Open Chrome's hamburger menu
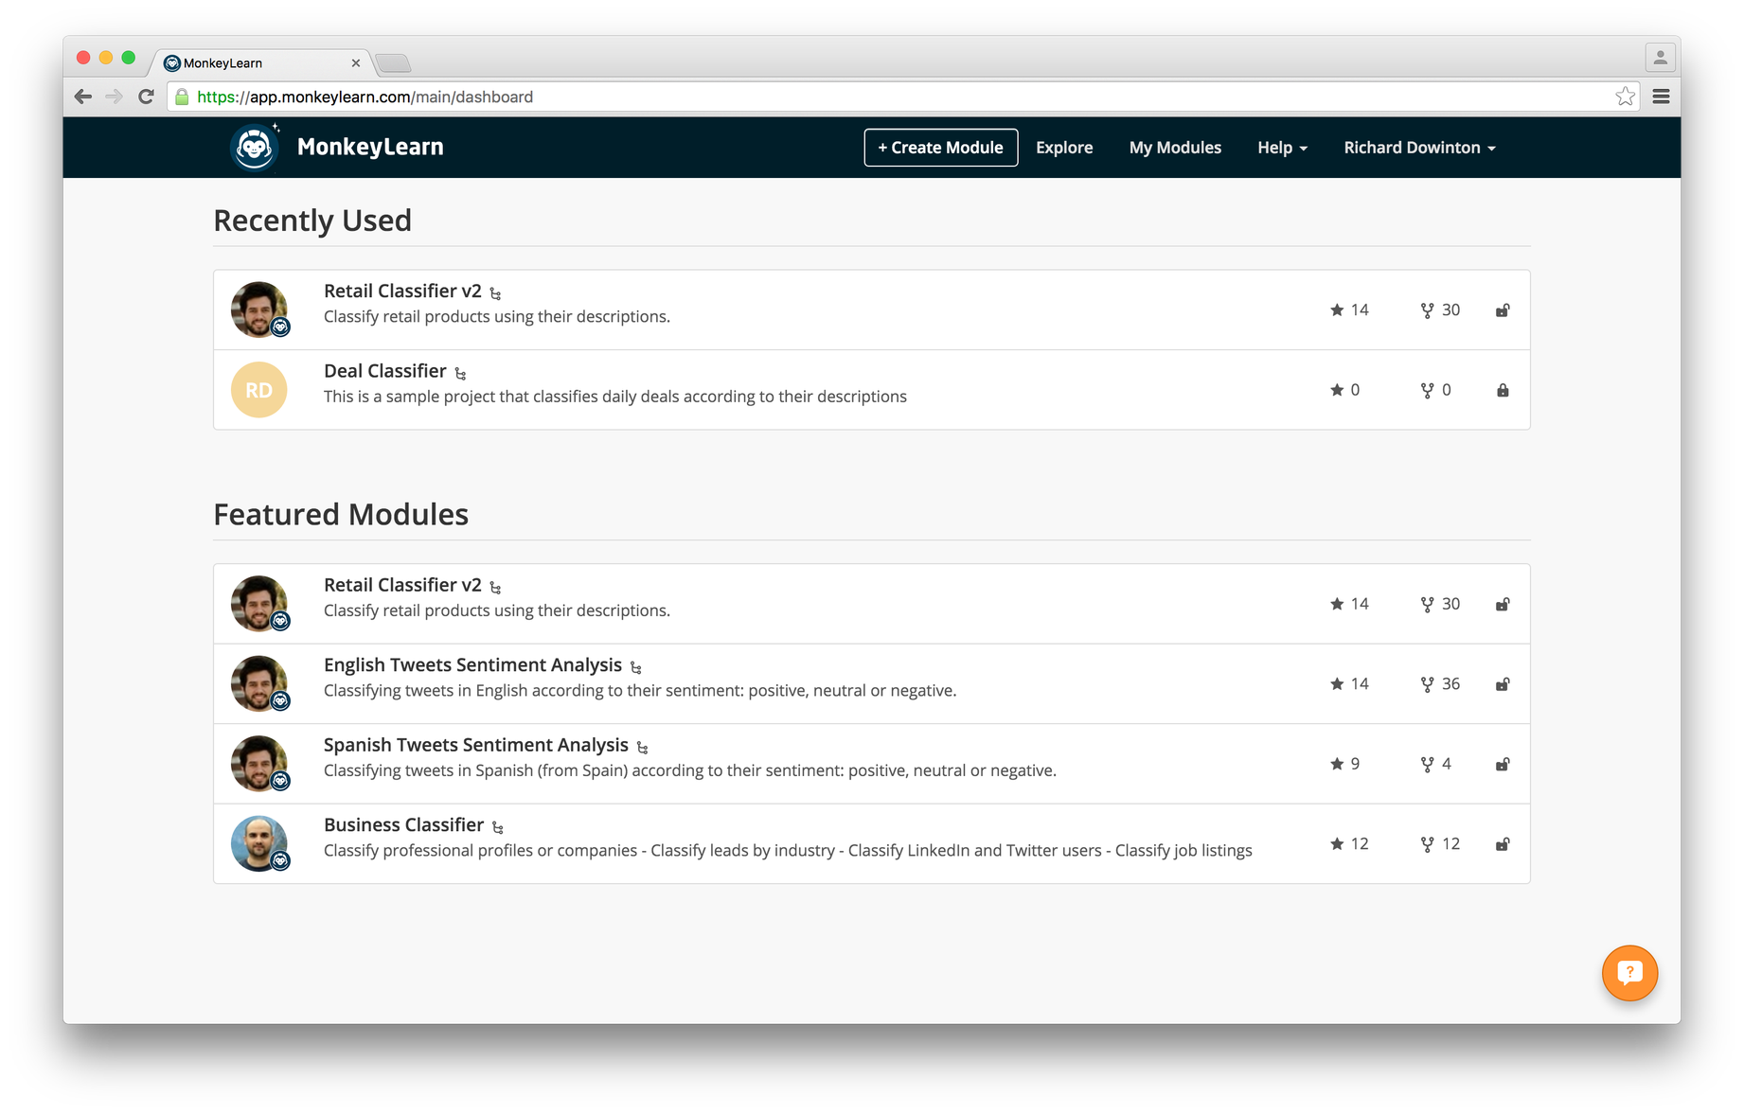This screenshot has width=1744, height=1114. pyautogui.click(x=1661, y=97)
